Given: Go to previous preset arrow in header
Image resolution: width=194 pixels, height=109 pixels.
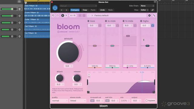Looking at the screenshot, I should pyautogui.click(x=62, y=10).
